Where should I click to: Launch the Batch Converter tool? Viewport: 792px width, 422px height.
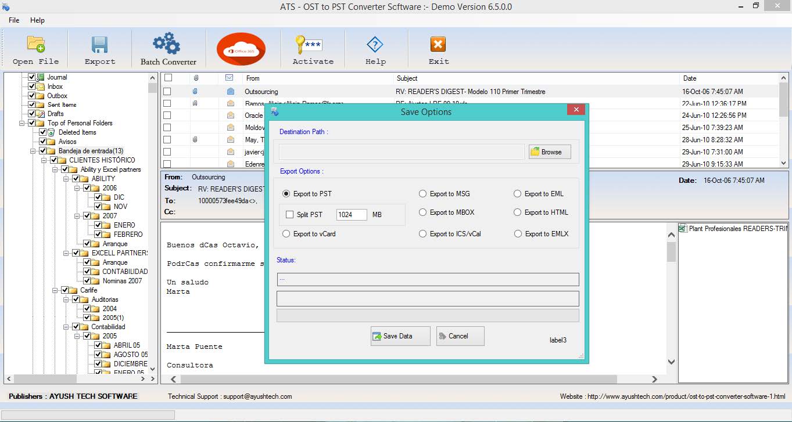pyautogui.click(x=167, y=48)
